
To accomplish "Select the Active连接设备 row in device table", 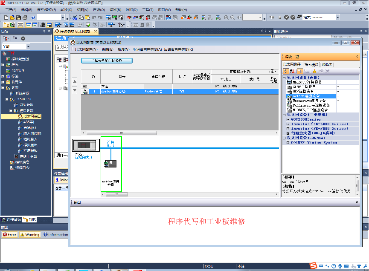I will pos(180,92).
